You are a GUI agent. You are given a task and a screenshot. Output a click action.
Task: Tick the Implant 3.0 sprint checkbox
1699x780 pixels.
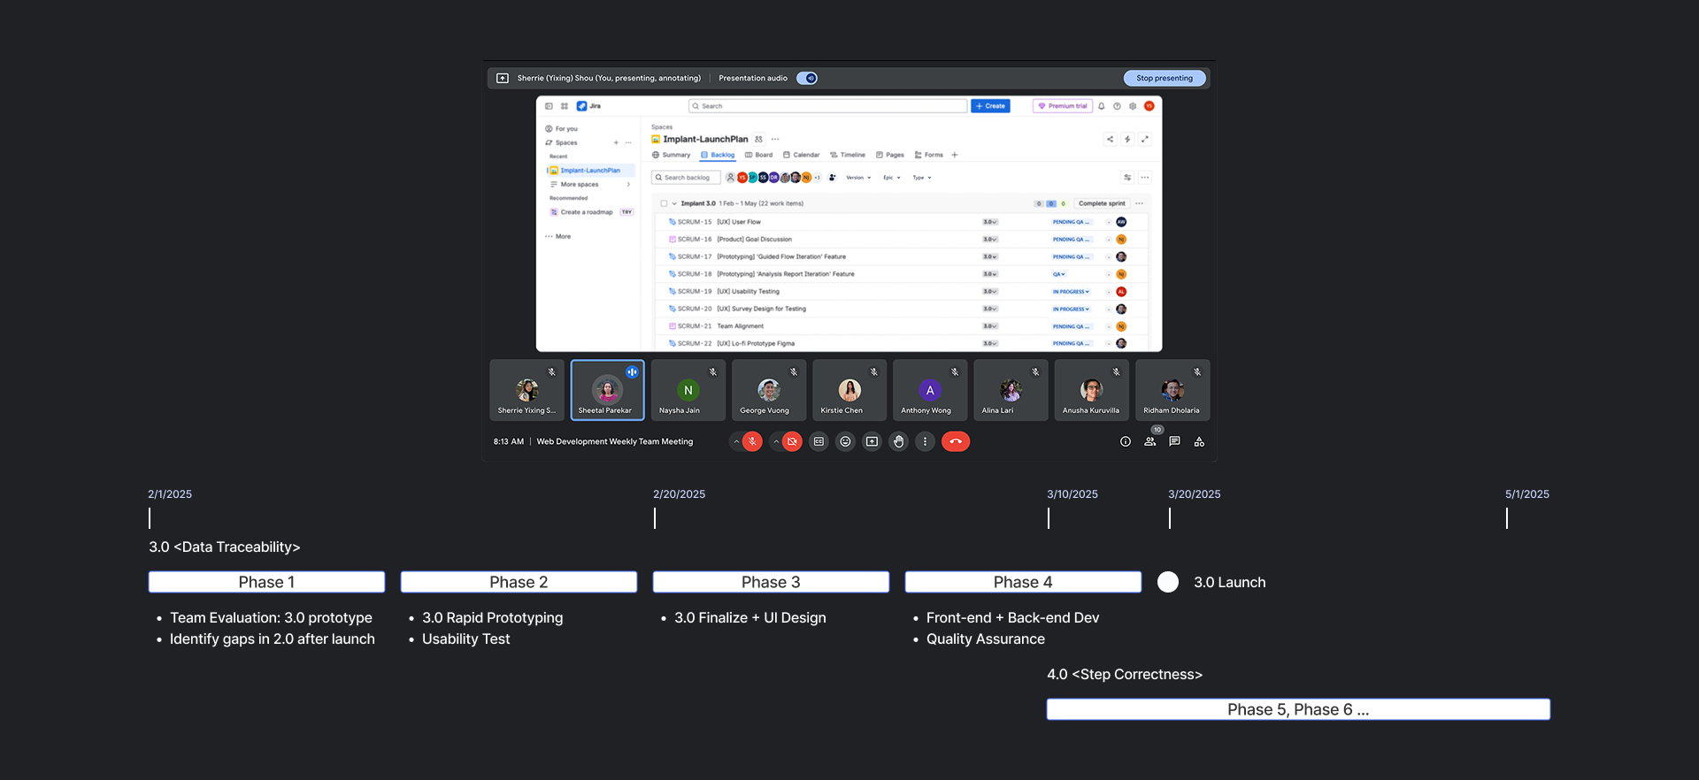pos(664,203)
